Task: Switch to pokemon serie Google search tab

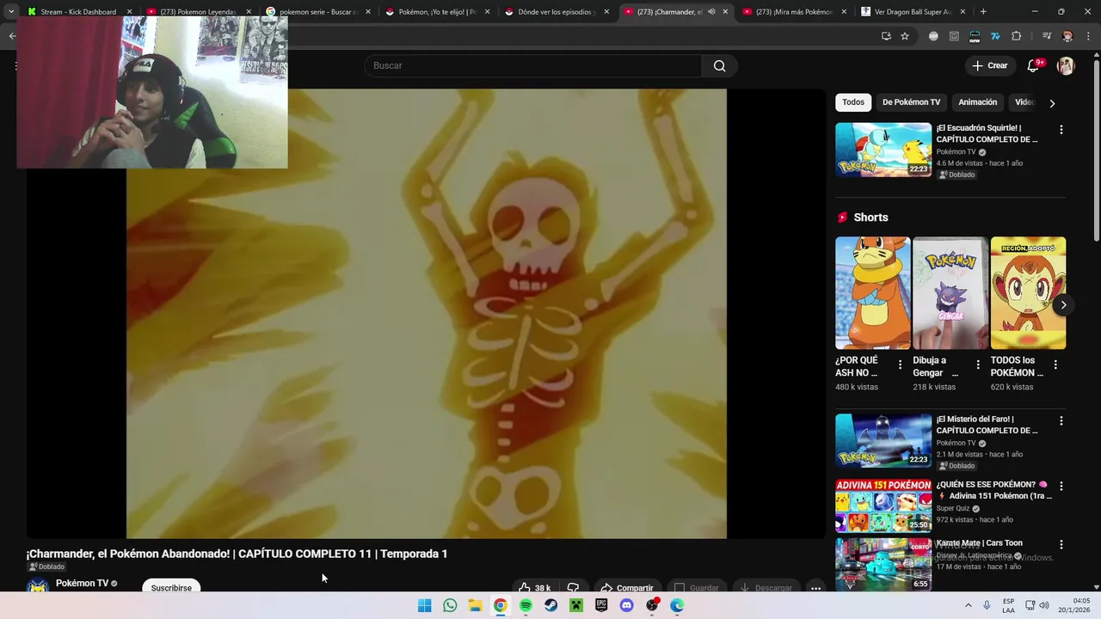Action: (317, 12)
